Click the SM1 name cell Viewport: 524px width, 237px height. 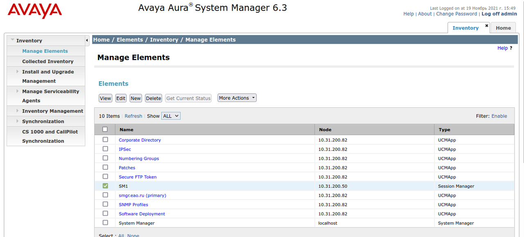coord(123,186)
